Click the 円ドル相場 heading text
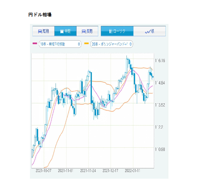Viewport: 198px width, 191px height. tap(40, 15)
